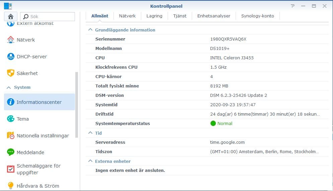Open the Meddelande chat bubble icon

pyautogui.click(x=11, y=152)
